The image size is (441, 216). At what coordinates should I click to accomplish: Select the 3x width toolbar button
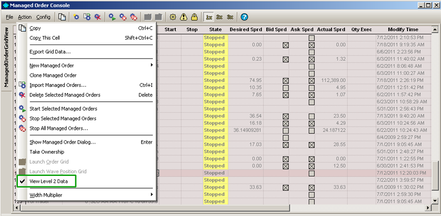(230, 17)
